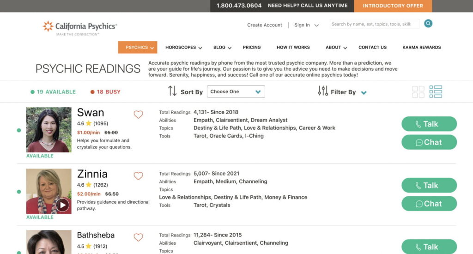Viewport: 473px width, 254px height.
Task: Click '11,284- Since 2015' readings text
Action: tap(218, 235)
